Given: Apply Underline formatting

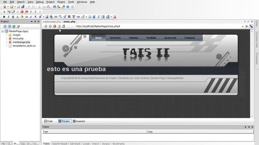Looking at the screenshot, I should coord(13,17).
